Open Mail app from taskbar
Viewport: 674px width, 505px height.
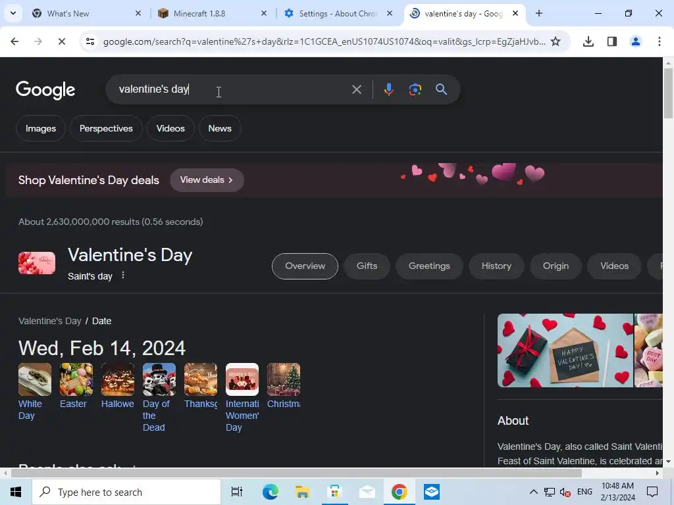point(367,492)
